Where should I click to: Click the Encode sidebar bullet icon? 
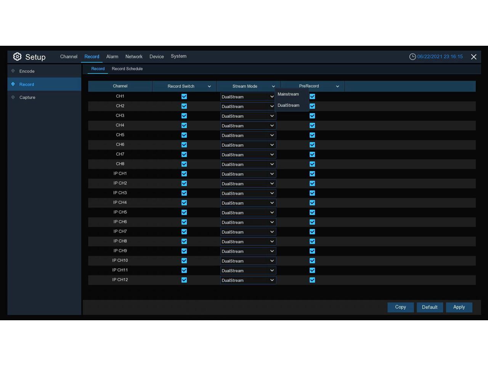click(13, 71)
